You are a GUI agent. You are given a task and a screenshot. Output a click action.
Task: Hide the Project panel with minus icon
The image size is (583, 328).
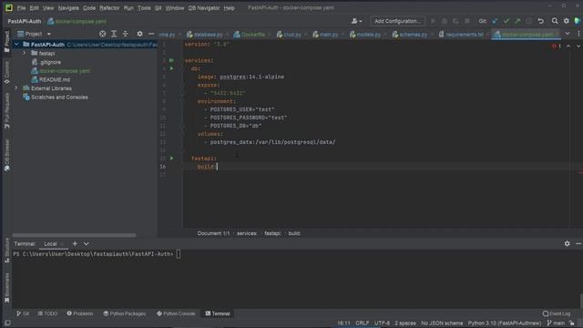coord(151,34)
